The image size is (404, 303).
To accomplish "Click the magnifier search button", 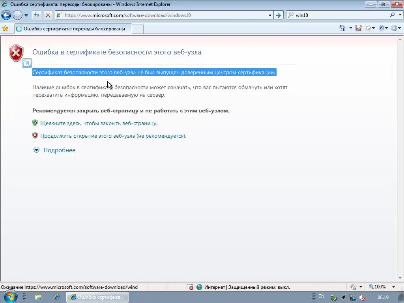I will [x=392, y=15].
